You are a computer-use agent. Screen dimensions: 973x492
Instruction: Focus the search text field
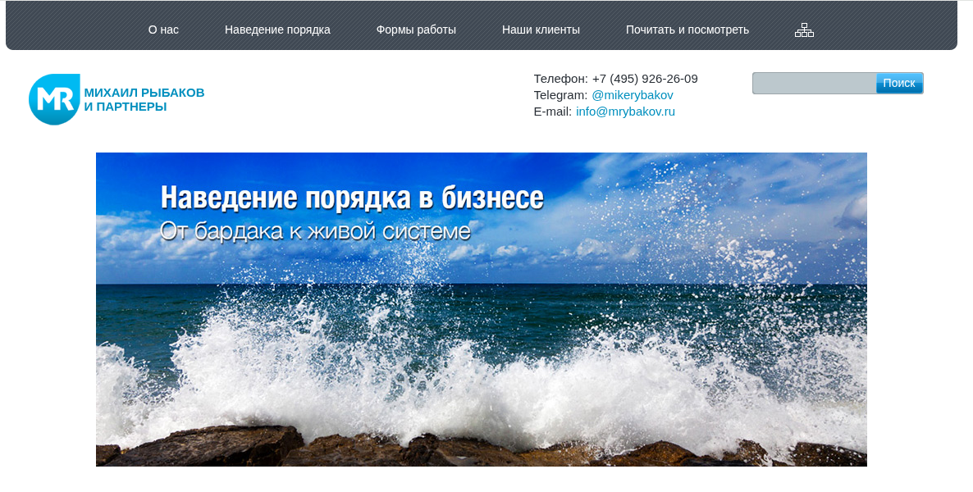814,83
